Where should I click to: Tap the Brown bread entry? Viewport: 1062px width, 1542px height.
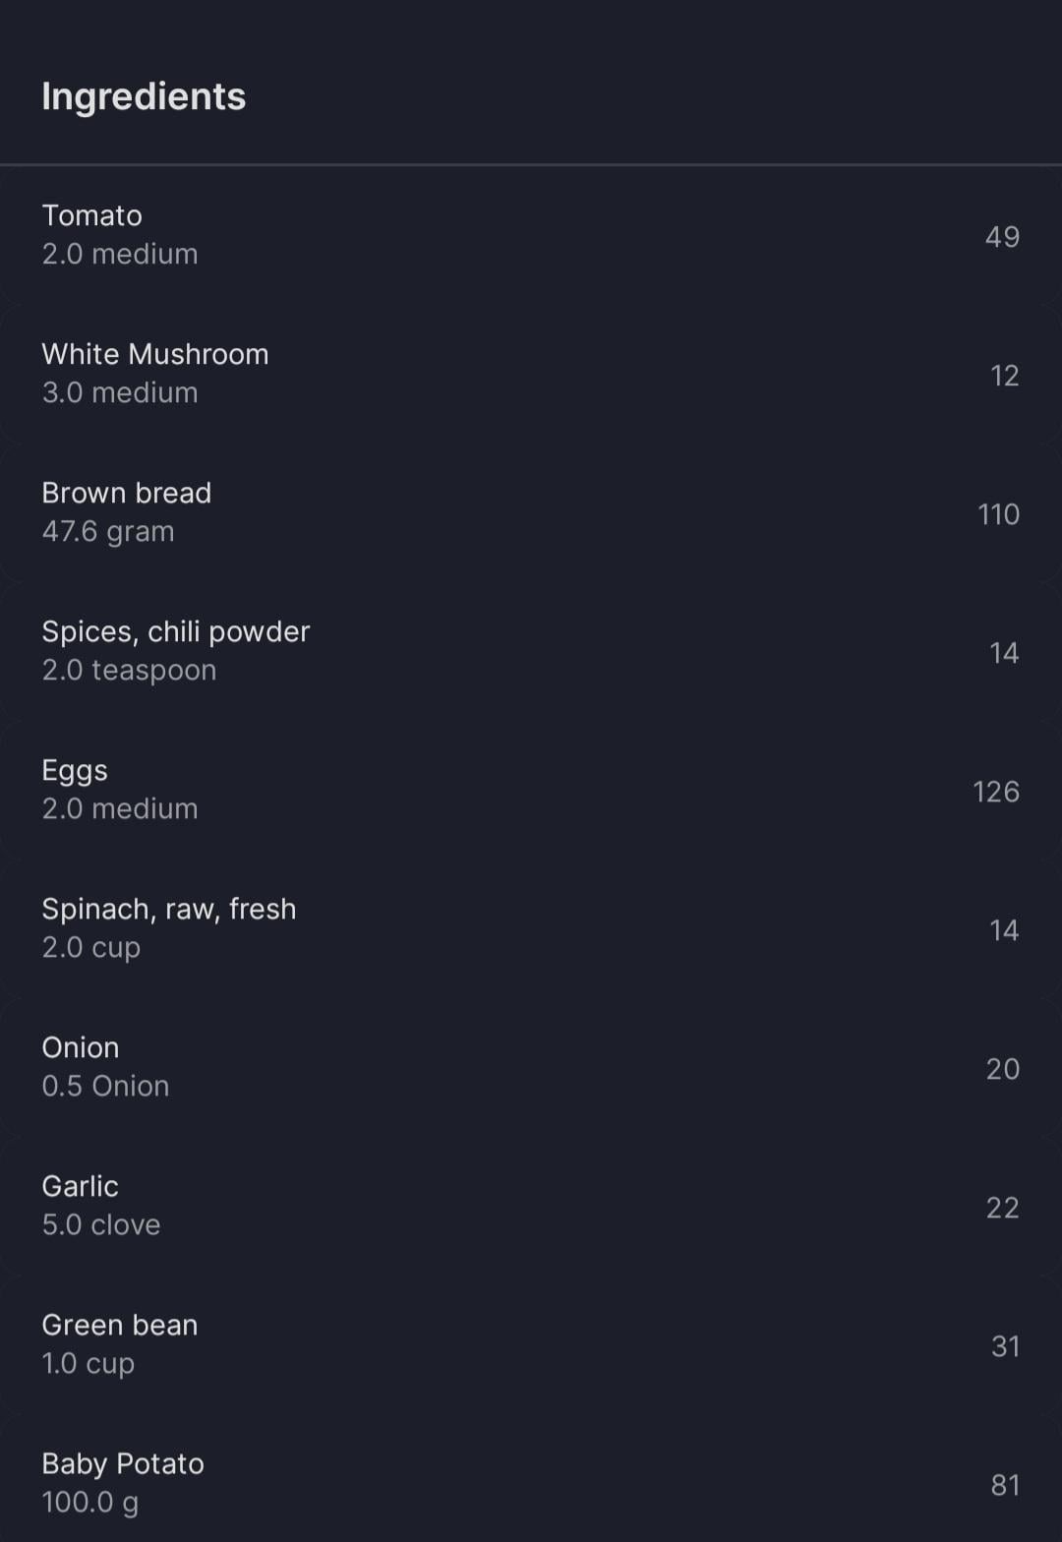(x=531, y=512)
